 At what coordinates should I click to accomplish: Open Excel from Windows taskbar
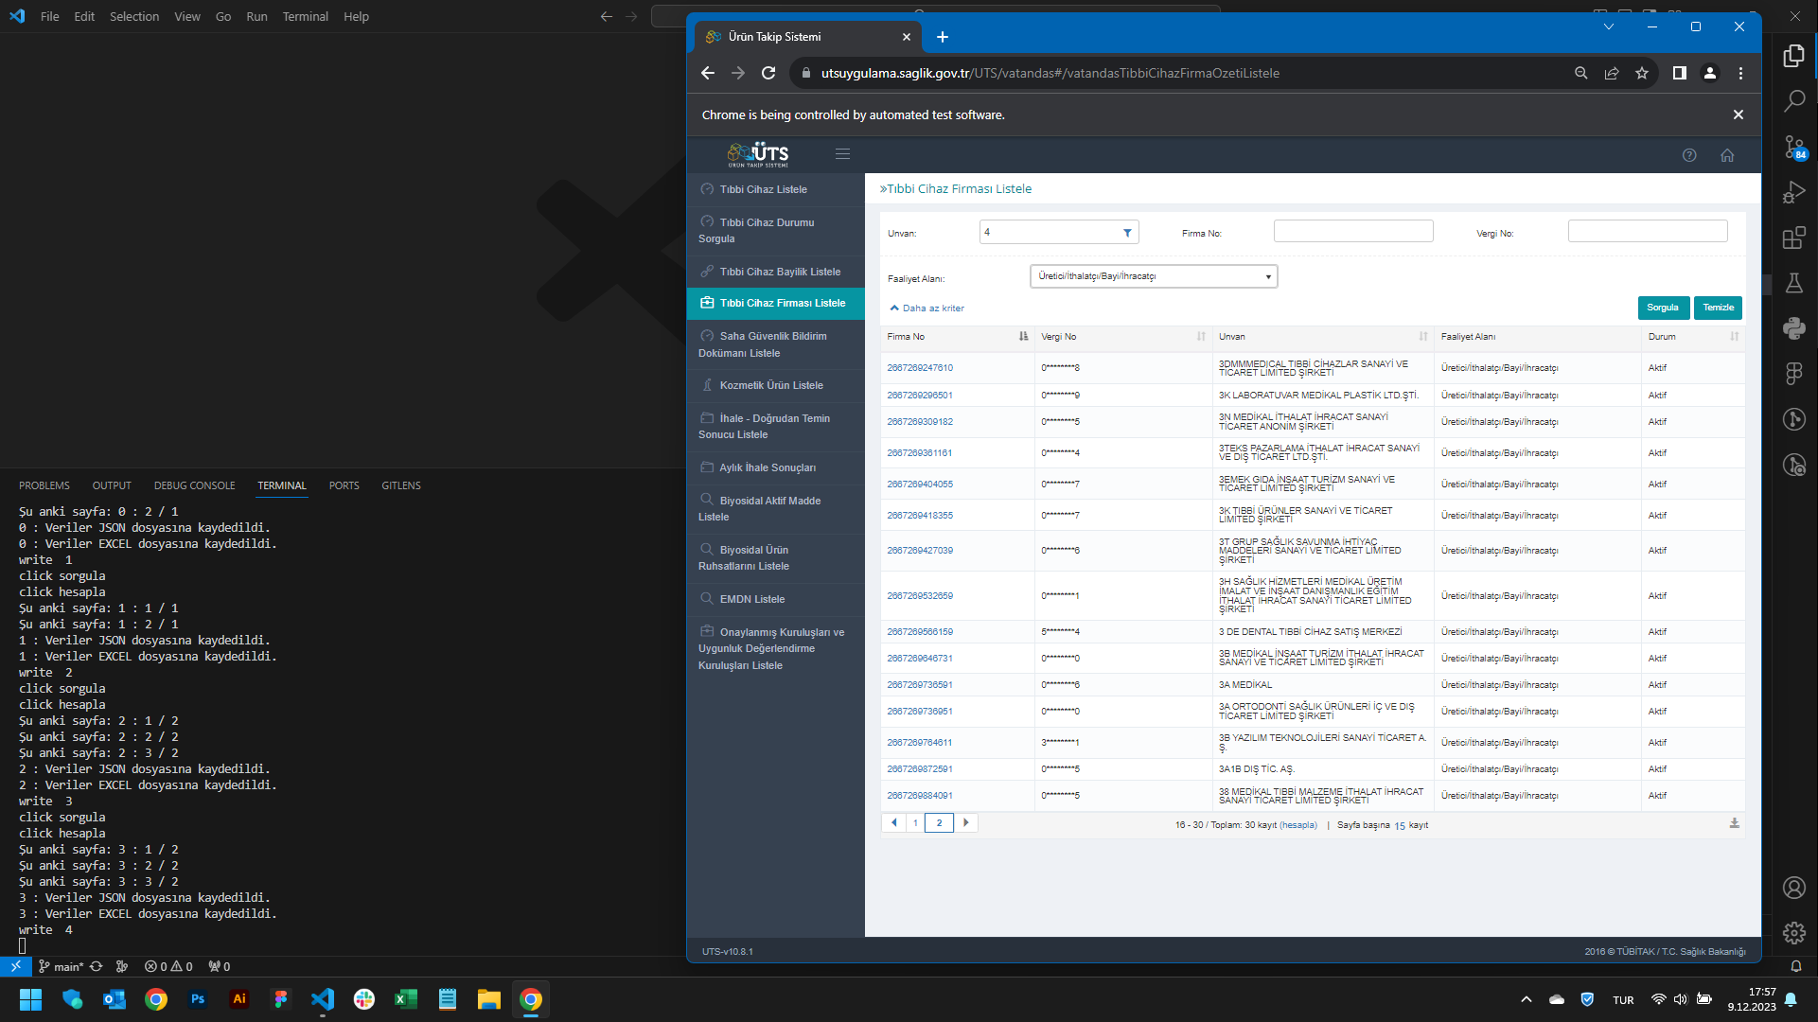(406, 999)
